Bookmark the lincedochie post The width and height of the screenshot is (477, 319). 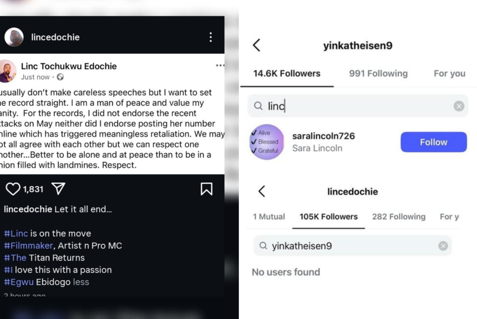click(x=206, y=189)
